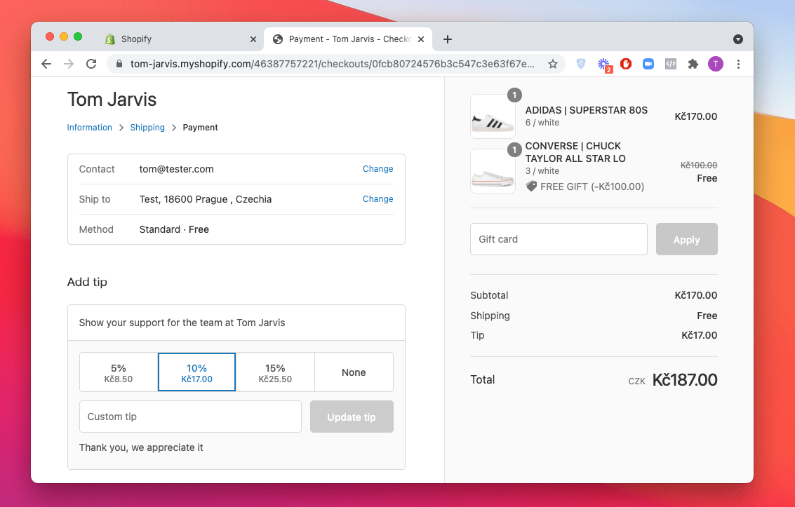Image resolution: width=795 pixels, height=507 pixels.
Task: Click the Payment breadcrumb label
Action: pyautogui.click(x=200, y=127)
